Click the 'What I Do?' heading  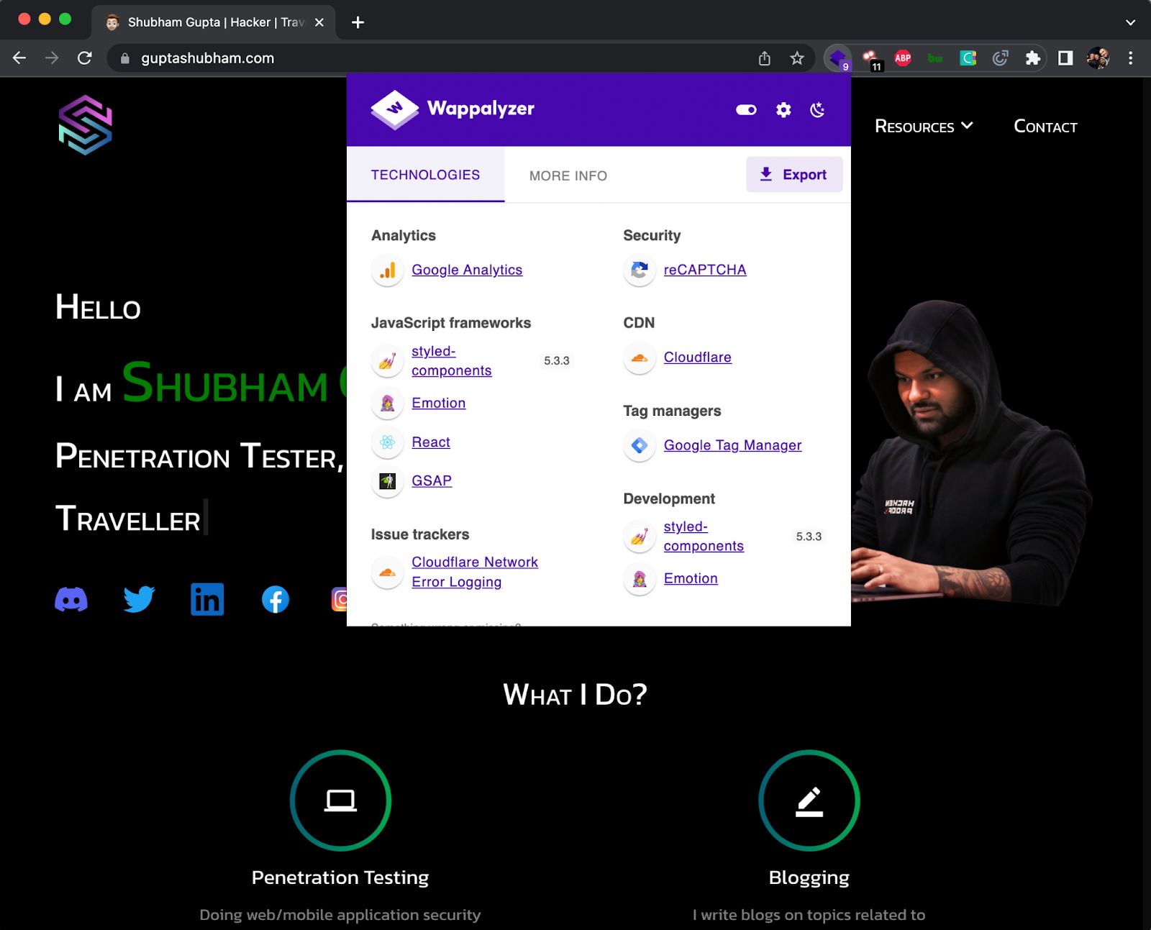pyautogui.click(x=575, y=694)
